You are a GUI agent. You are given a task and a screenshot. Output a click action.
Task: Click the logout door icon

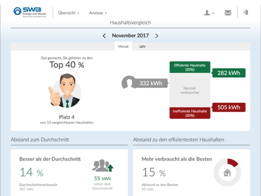pos(245,12)
